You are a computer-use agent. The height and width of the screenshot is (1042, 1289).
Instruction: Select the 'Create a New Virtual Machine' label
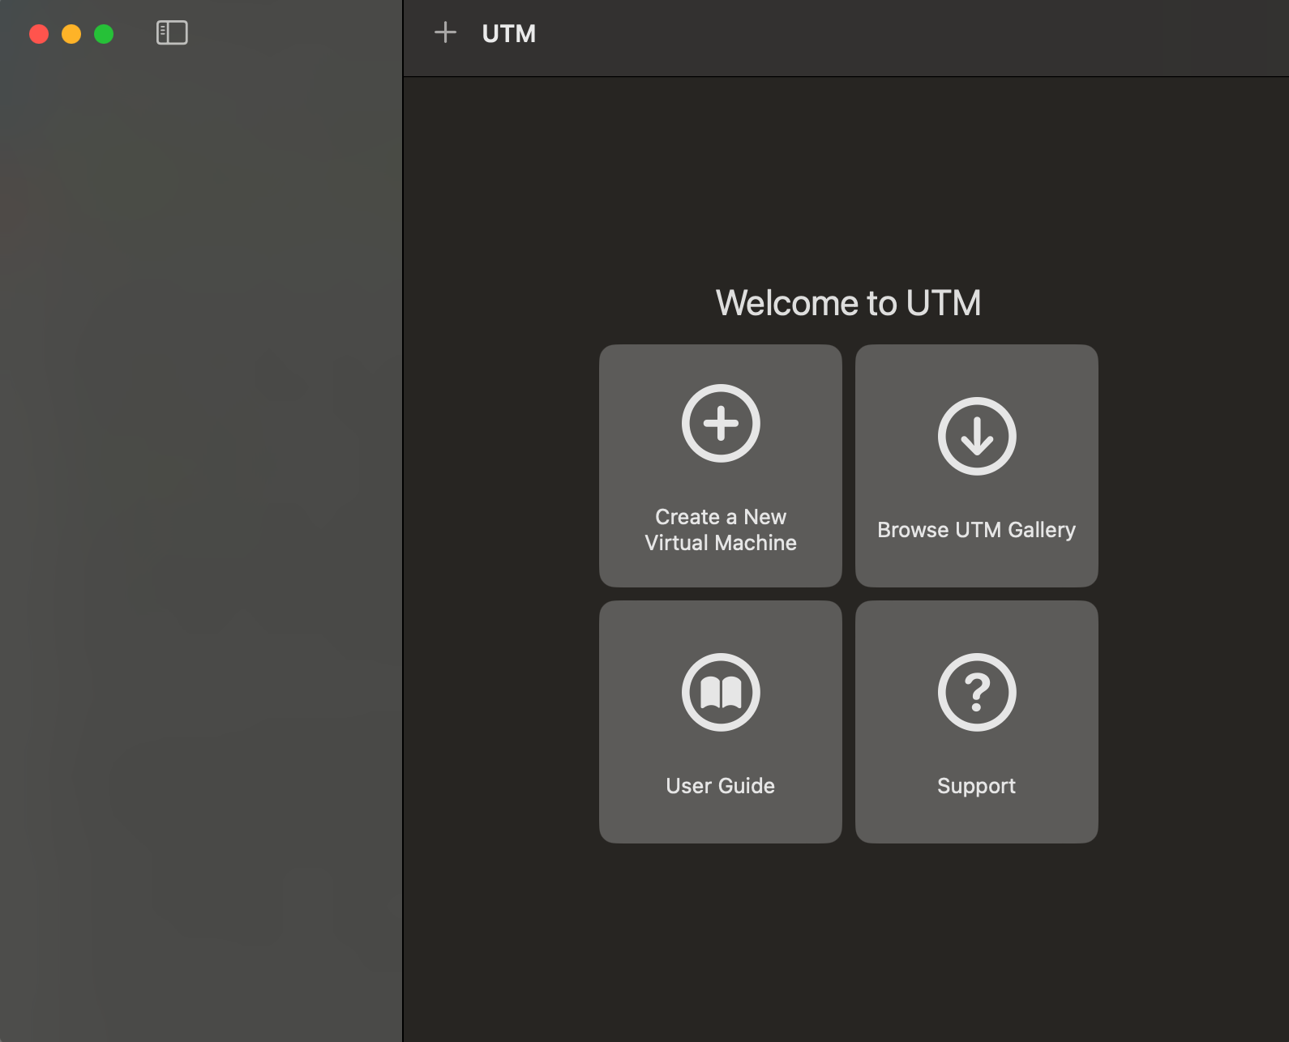click(721, 530)
